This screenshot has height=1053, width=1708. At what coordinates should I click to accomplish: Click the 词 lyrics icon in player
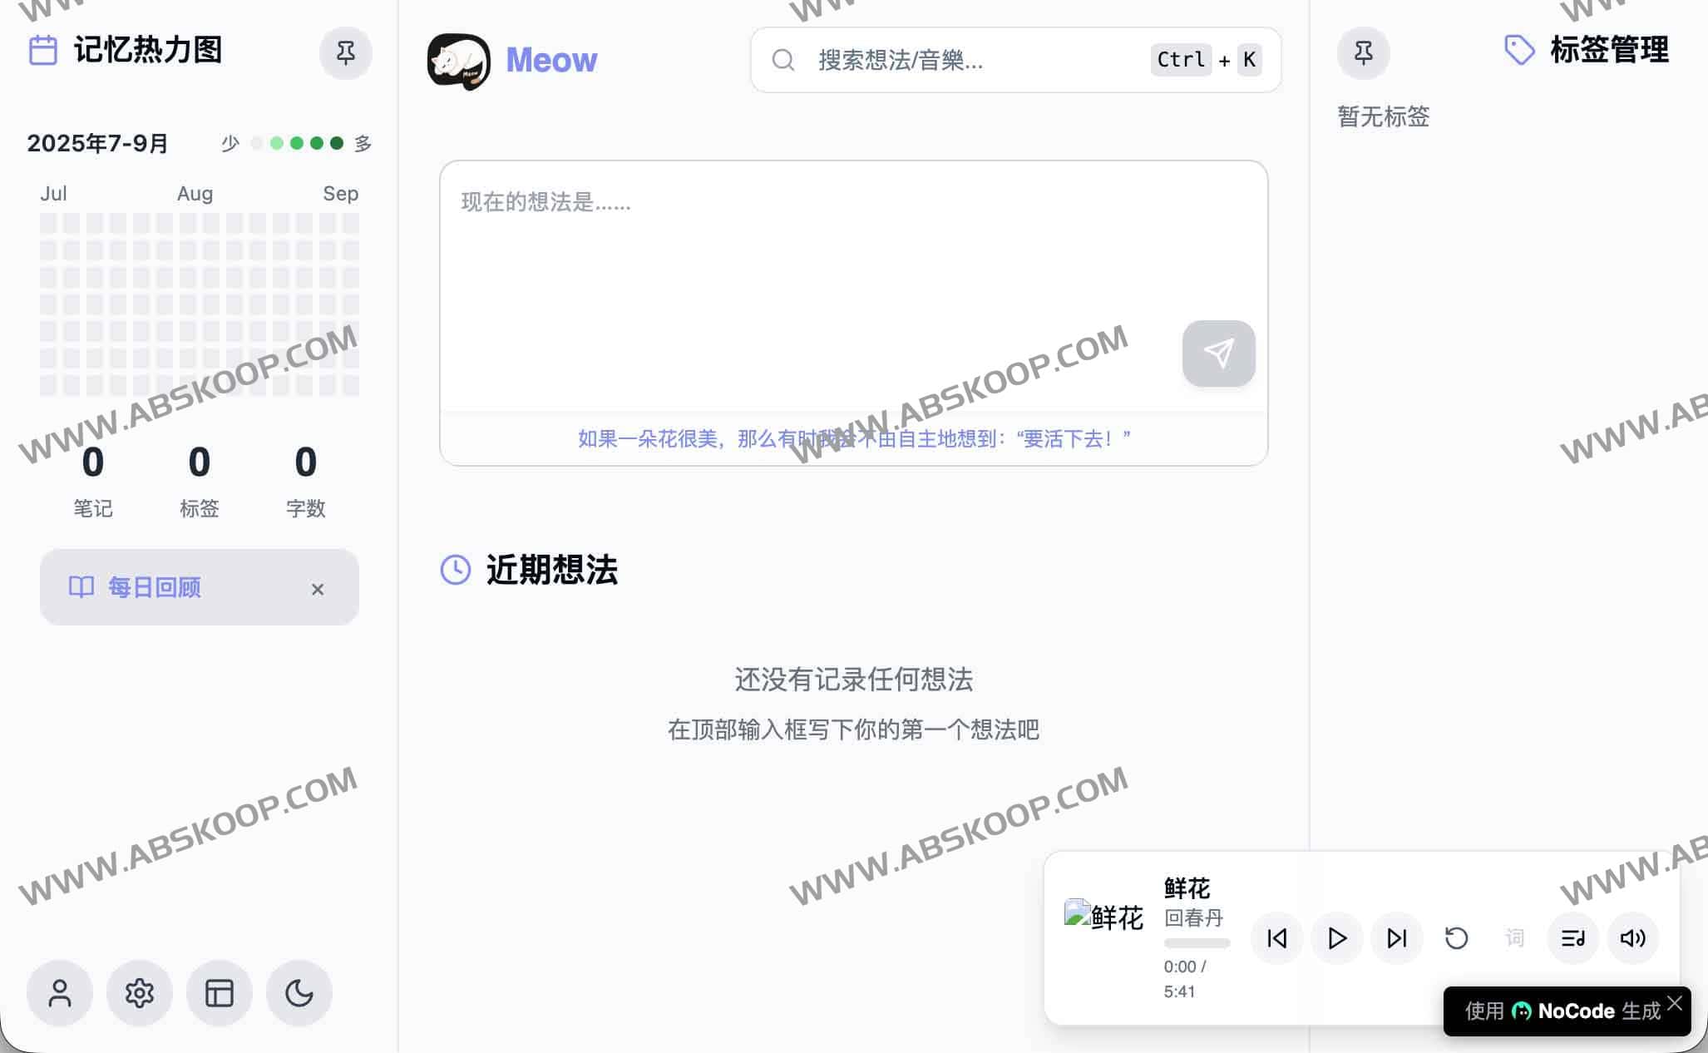pyautogui.click(x=1513, y=938)
